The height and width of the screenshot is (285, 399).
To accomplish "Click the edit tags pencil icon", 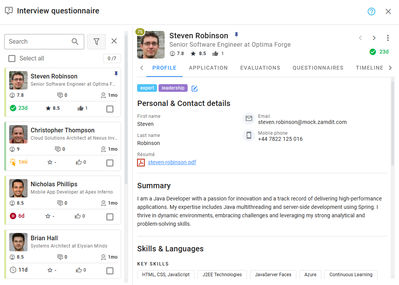I will coord(195,88).
